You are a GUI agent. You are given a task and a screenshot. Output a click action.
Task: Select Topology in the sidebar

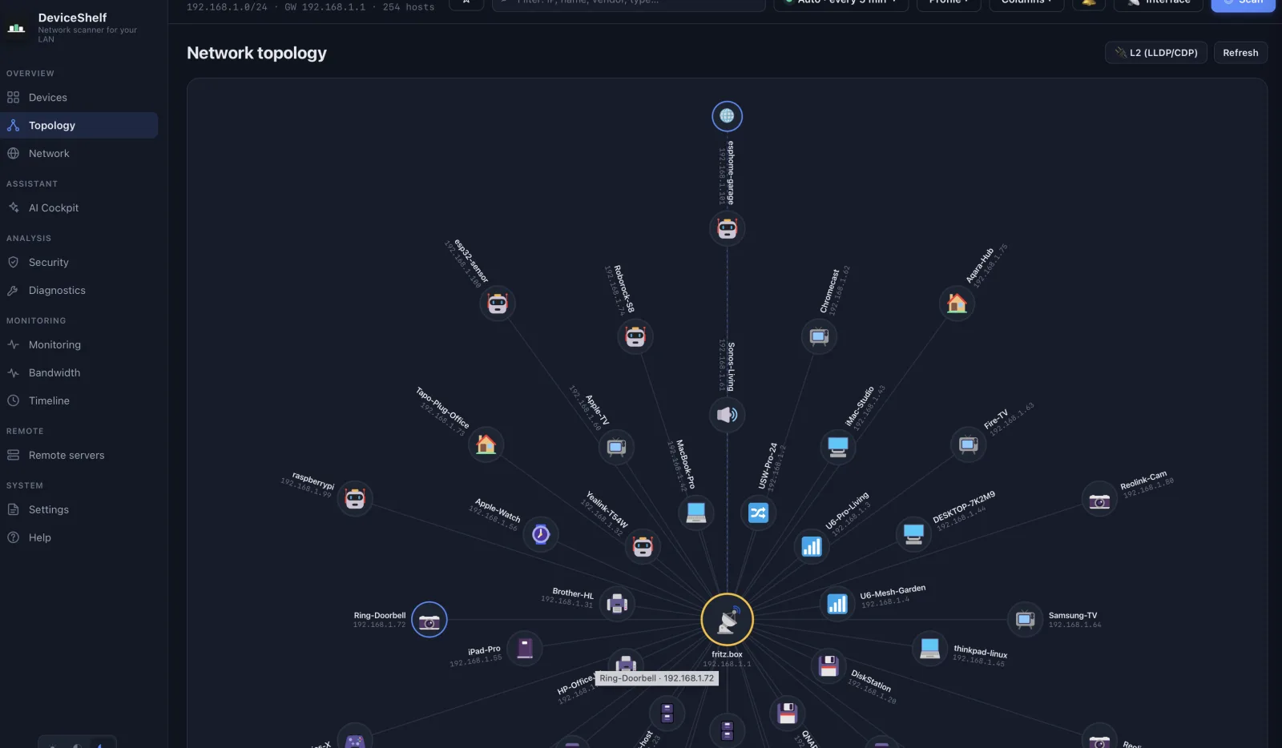pyautogui.click(x=79, y=126)
